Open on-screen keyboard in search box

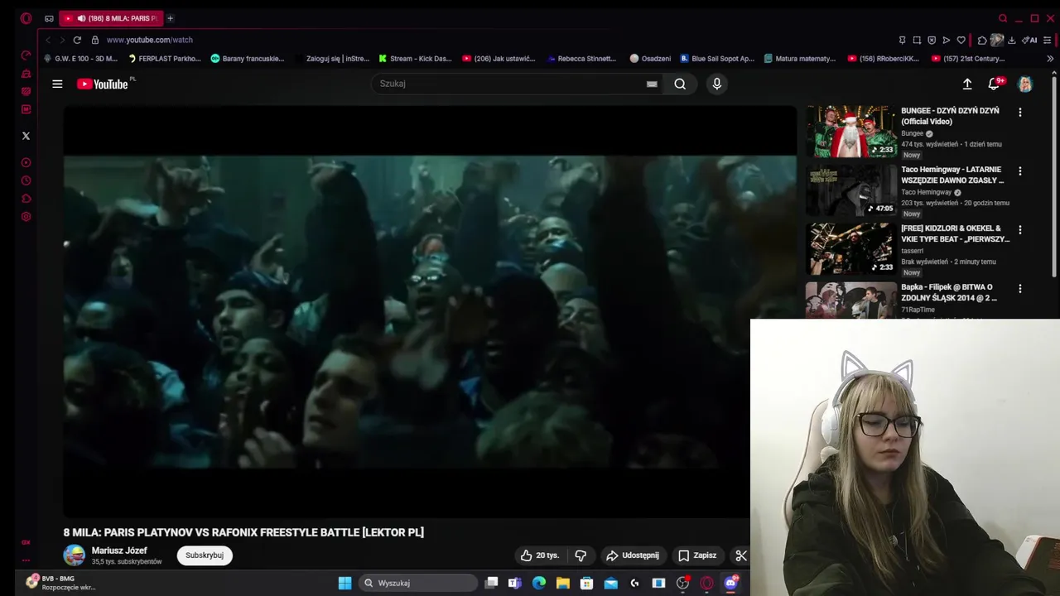pyautogui.click(x=652, y=84)
